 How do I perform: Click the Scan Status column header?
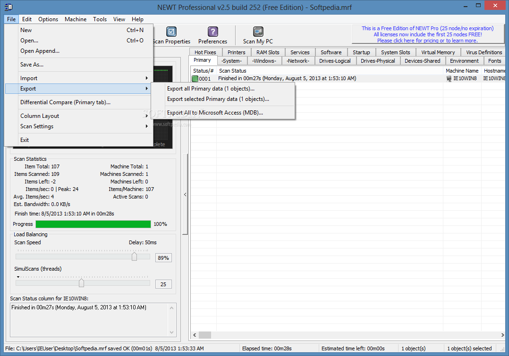330,71
